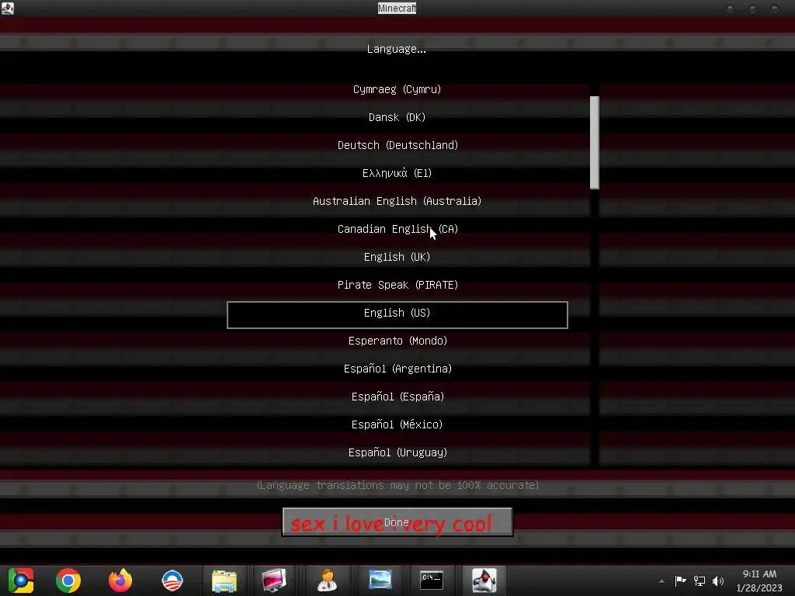Click the language list scrollbar thumb
Screen dimensions: 795x596
pos(595,143)
